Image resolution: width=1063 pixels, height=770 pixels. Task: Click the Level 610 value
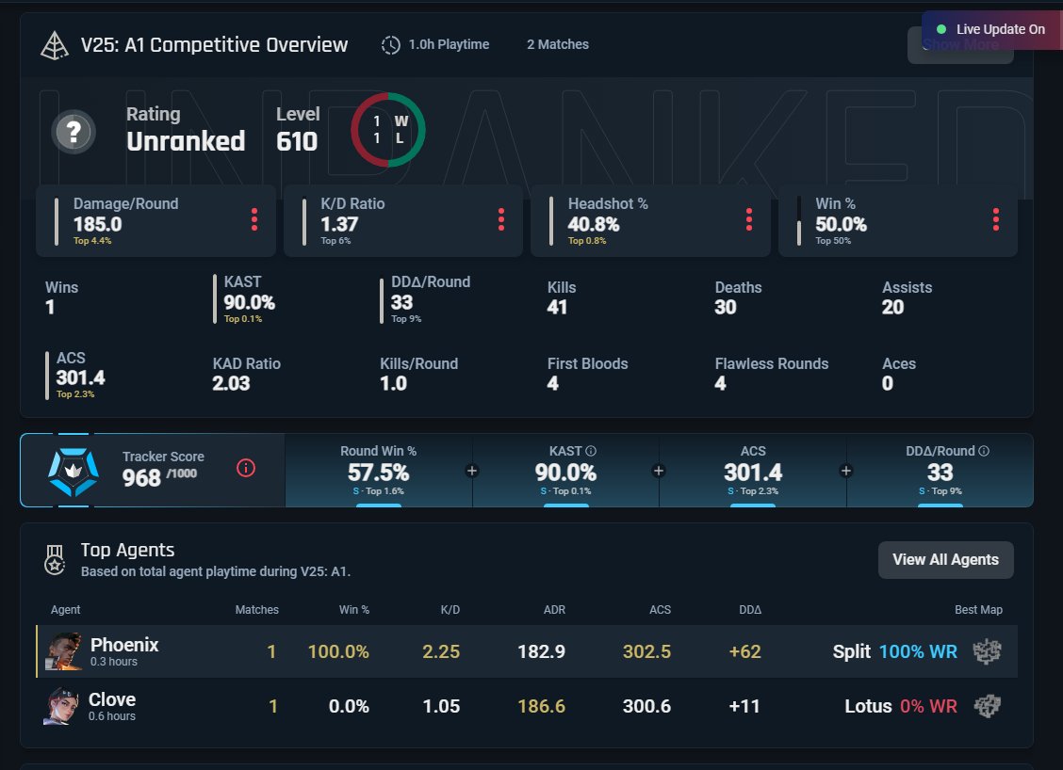pos(296,141)
